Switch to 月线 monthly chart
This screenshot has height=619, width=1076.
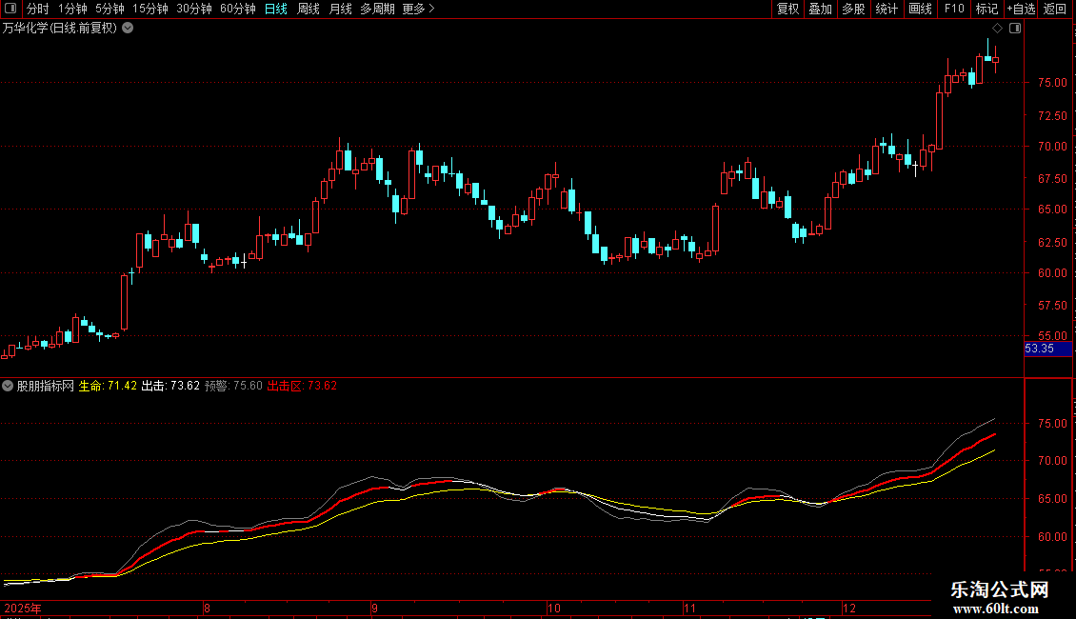click(x=340, y=9)
